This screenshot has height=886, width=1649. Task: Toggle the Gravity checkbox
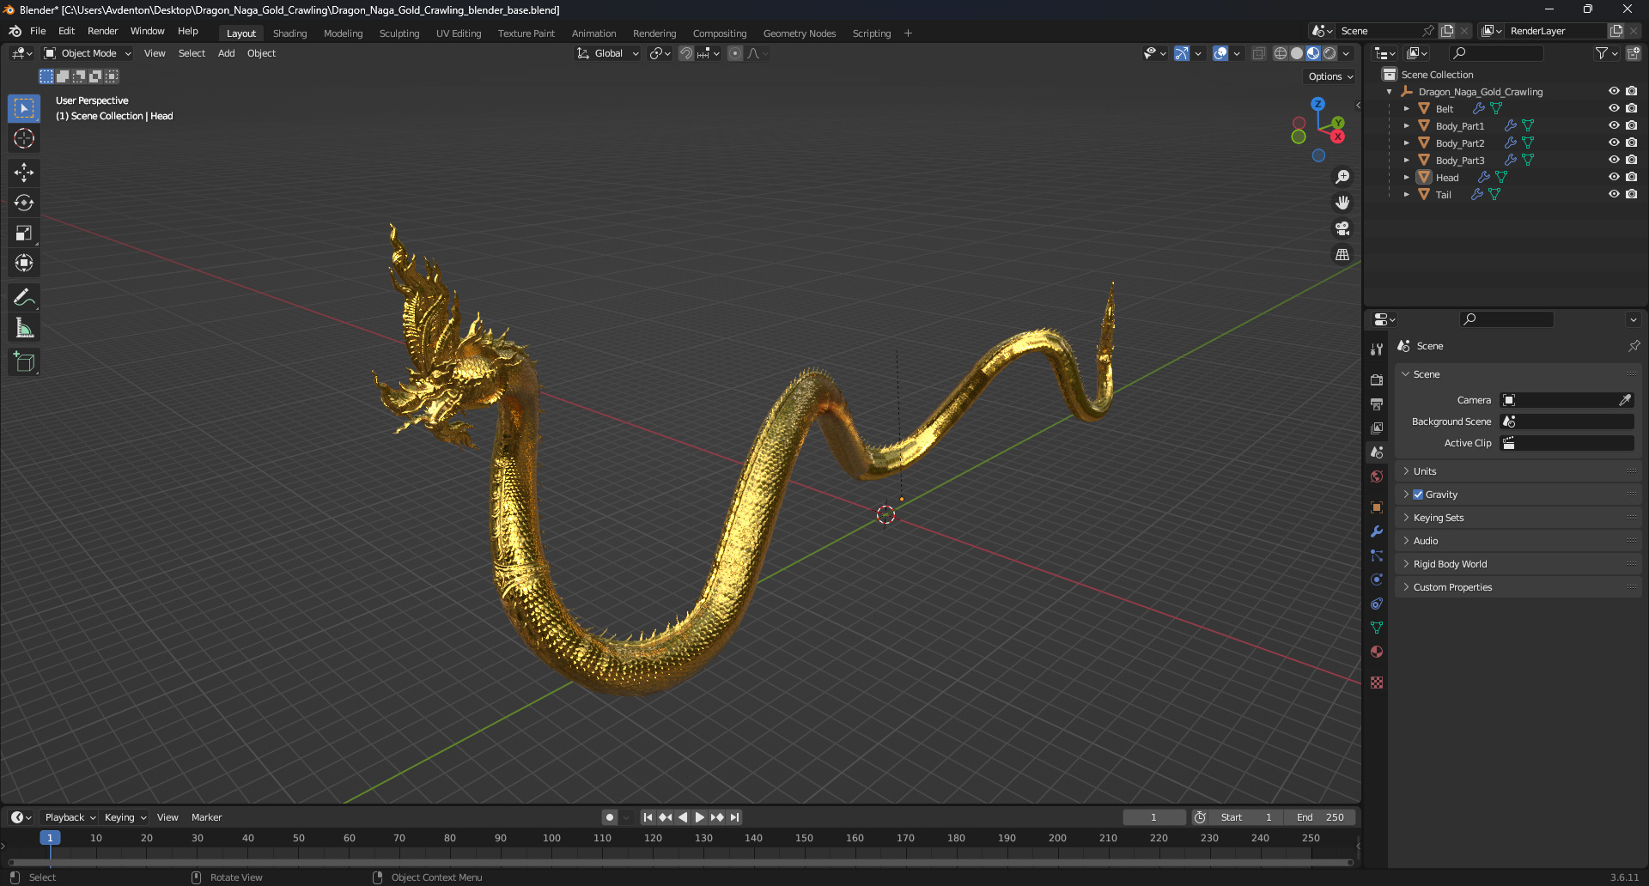tap(1418, 495)
